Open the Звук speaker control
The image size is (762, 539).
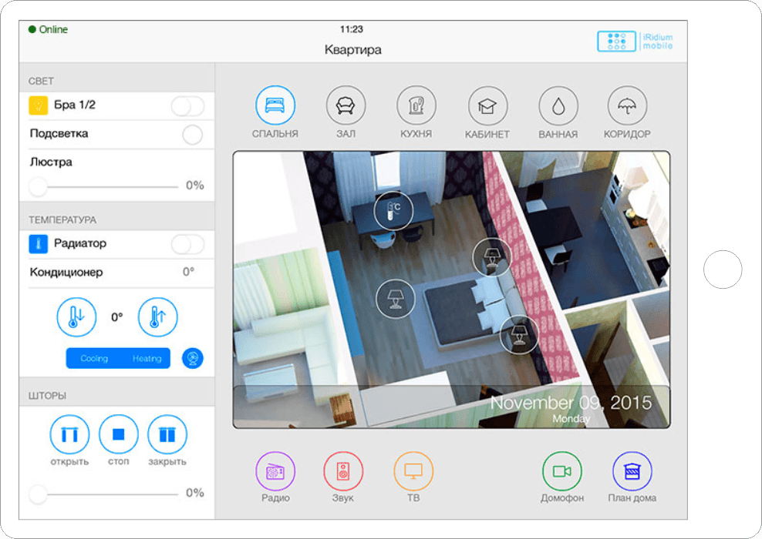(x=342, y=472)
